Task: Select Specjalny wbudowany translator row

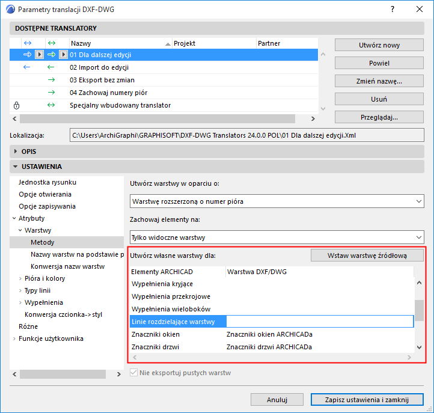Action: (x=164, y=105)
